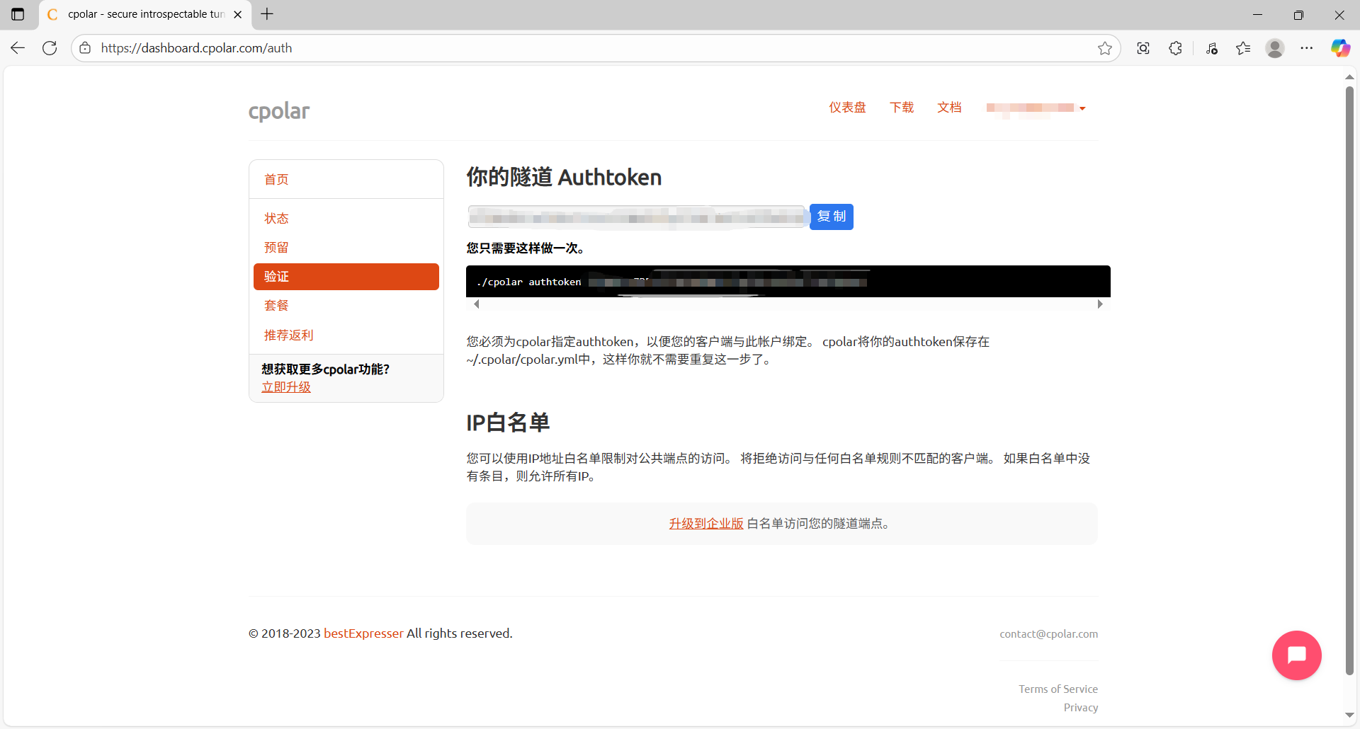This screenshot has height=729, width=1360.
Task: Open the 文档 docs page
Action: point(949,108)
